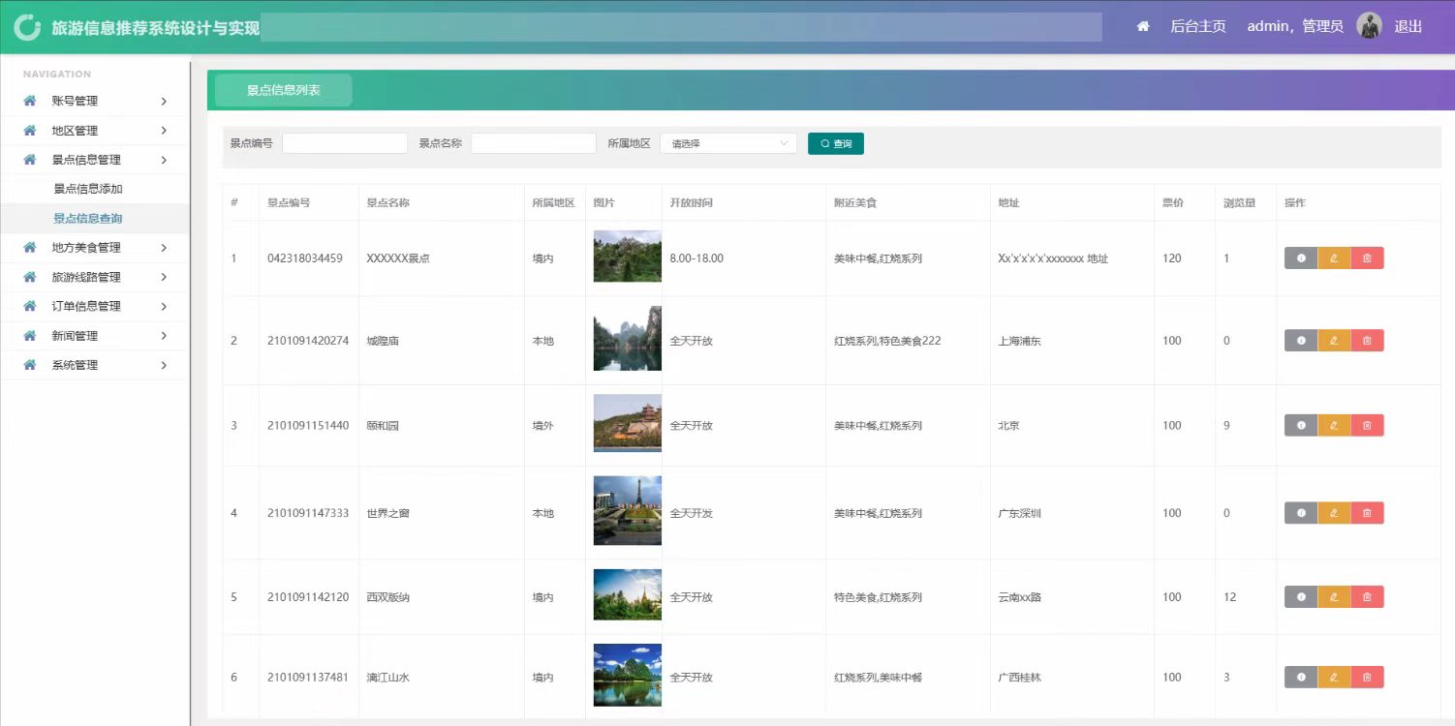Click house icon beside 系统管理

pos(30,365)
